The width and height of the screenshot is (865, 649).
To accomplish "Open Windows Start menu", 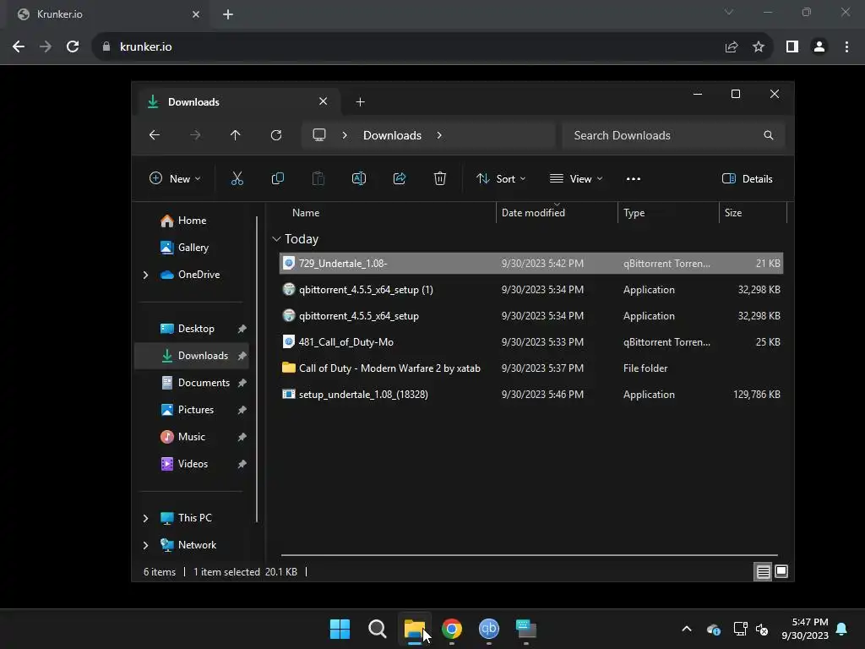I will [340, 629].
